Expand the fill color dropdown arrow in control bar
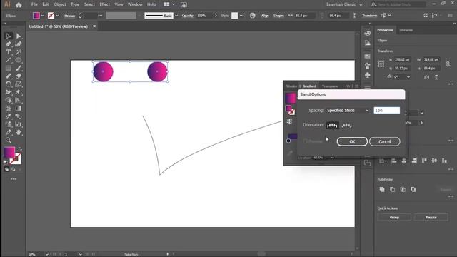 [43, 16]
